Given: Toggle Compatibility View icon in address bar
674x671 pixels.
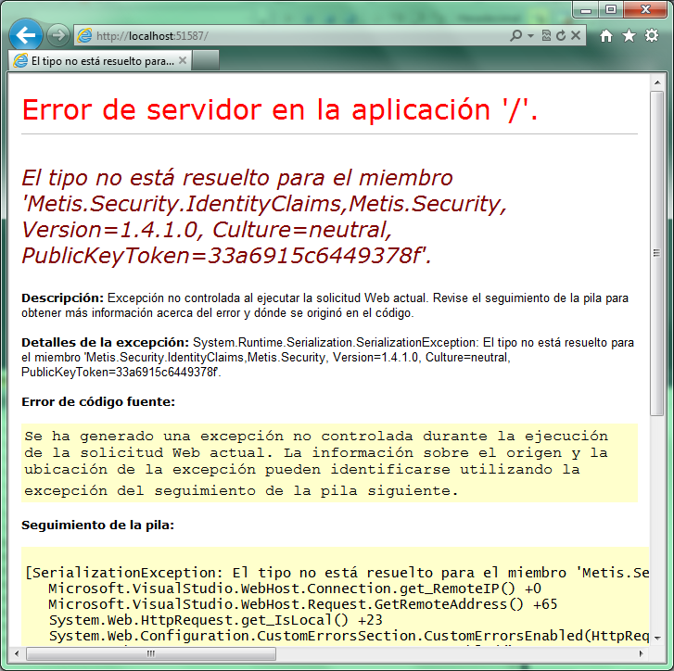Looking at the screenshot, I should click(x=546, y=35).
